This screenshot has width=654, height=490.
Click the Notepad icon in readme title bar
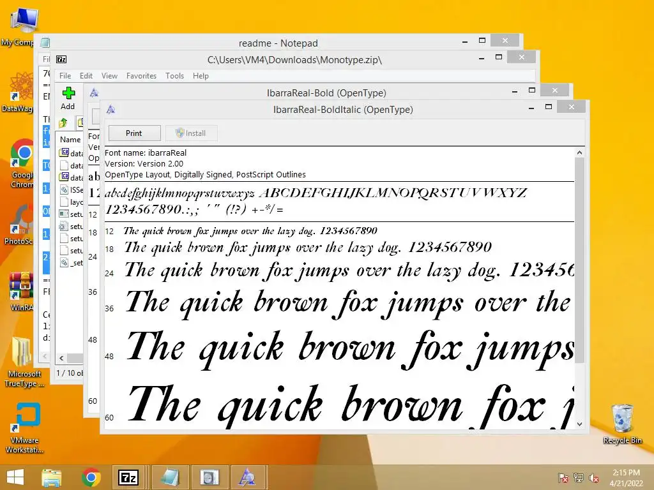[45, 43]
